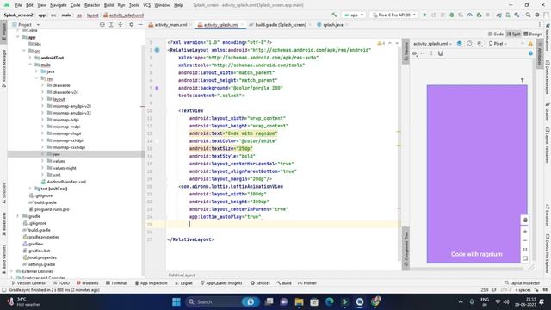The height and width of the screenshot is (310, 551).
Task: Zoom out the layout preview
Action: (x=525, y=240)
